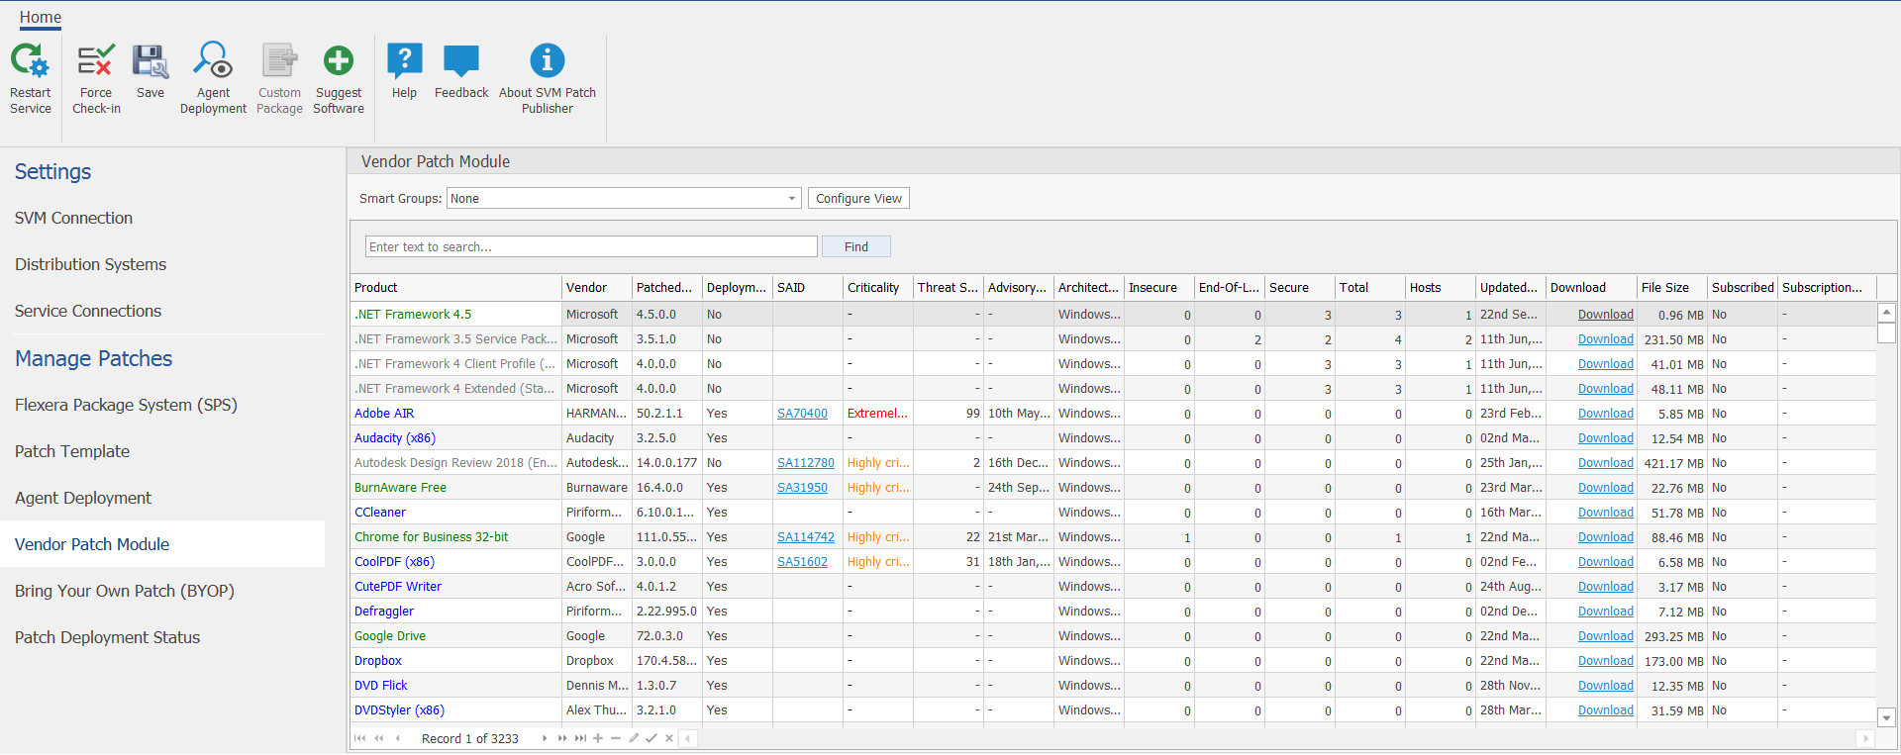Run Force Check-in from the ribbon
Image resolution: width=1901 pixels, height=755 pixels.
[96, 61]
